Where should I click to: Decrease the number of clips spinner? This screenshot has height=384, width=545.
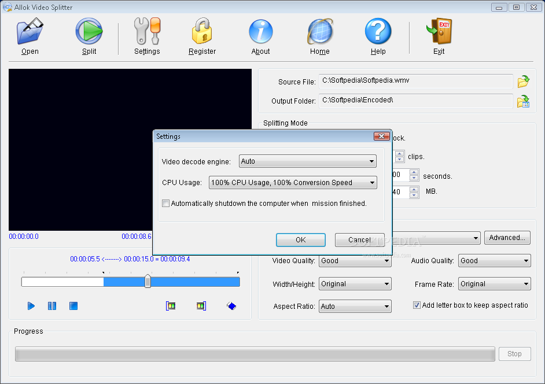click(399, 160)
